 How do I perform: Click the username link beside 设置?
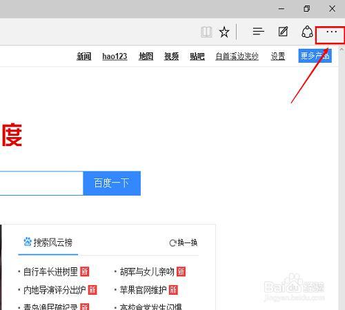point(237,56)
